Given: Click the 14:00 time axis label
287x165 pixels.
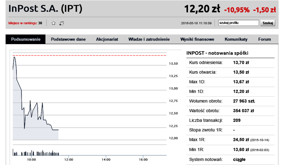Looking at the screenshot, I should click(x=106, y=160).
